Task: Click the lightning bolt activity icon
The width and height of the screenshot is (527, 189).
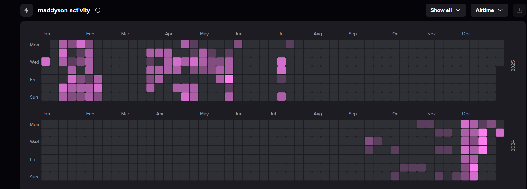Action: (x=27, y=10)
